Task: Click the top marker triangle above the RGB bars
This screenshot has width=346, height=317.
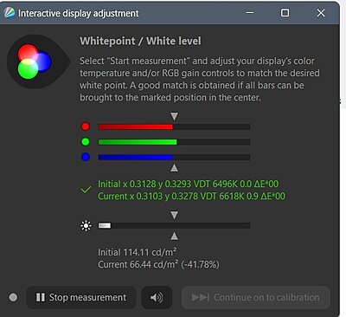Action: click(174, 116)
